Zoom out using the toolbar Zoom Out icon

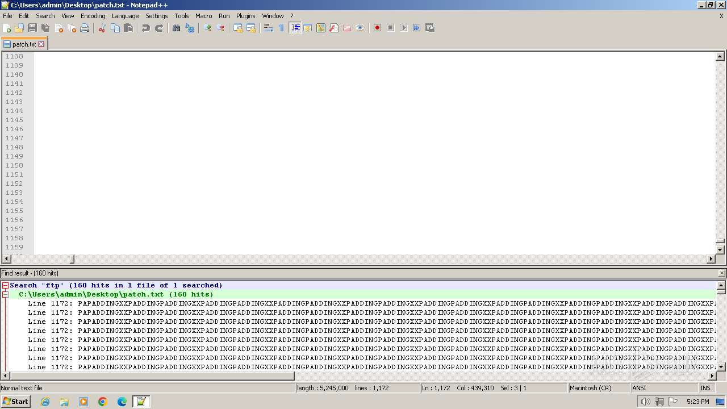coord(220,28)
